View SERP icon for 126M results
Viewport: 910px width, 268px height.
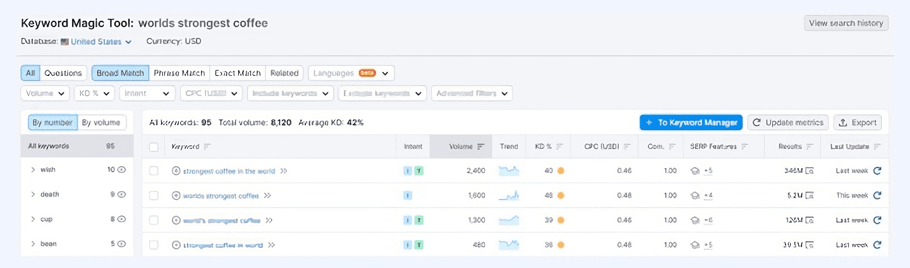tap(810, 220)
